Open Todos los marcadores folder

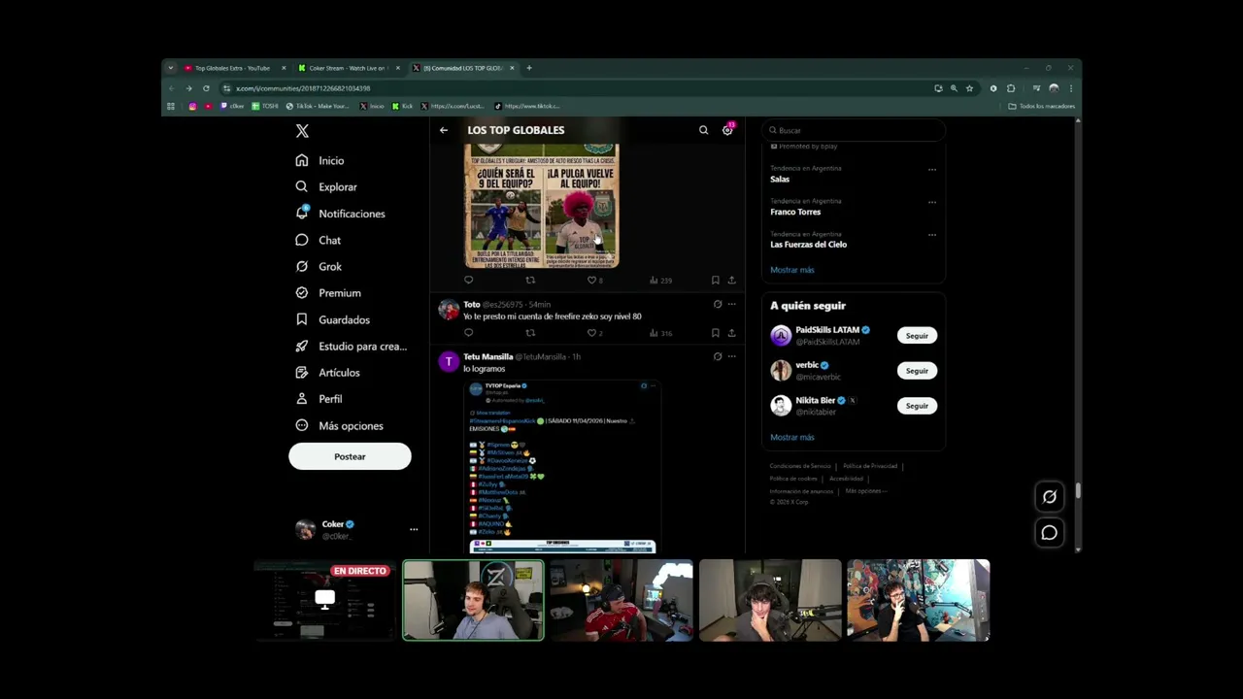click(1042, 106)
